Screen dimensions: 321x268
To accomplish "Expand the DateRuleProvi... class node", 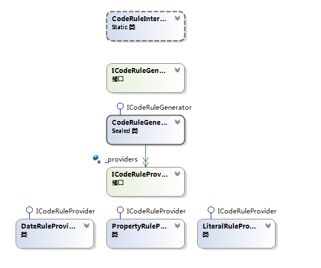I will tap(86, 226).
